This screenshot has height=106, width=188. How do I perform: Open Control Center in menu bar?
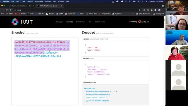tap(147, 1)
